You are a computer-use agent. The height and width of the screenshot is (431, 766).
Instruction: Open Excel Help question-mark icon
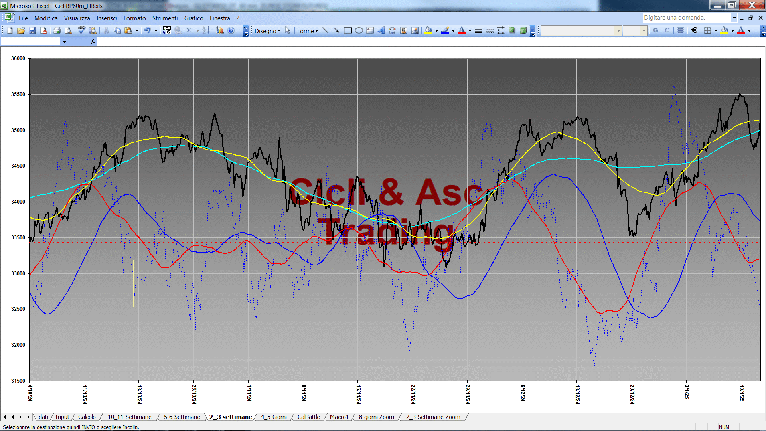[231, 30]
